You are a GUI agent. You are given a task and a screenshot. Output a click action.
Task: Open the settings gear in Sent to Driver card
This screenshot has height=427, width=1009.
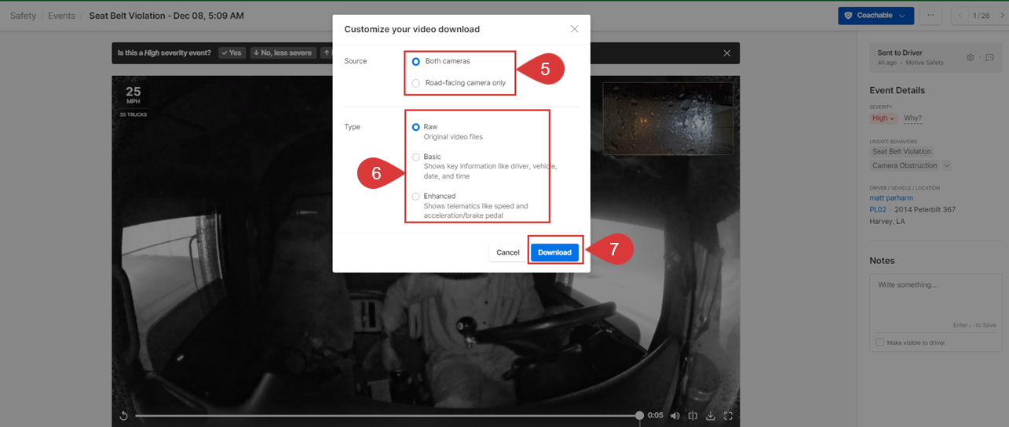point(971,58)
